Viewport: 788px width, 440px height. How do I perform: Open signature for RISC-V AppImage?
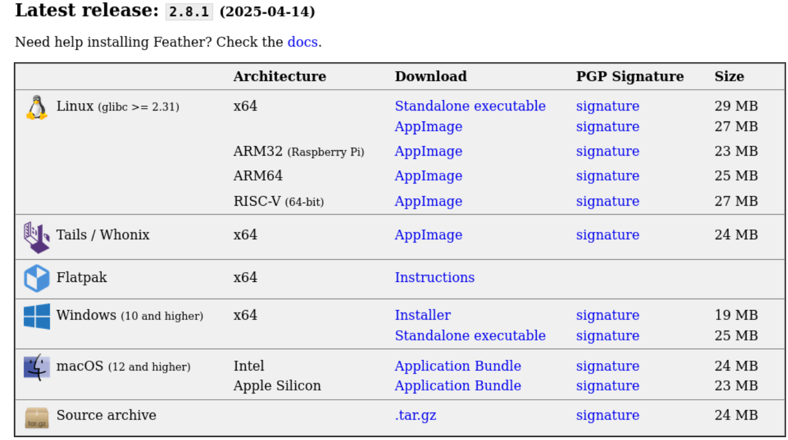(x=607, y=201)
